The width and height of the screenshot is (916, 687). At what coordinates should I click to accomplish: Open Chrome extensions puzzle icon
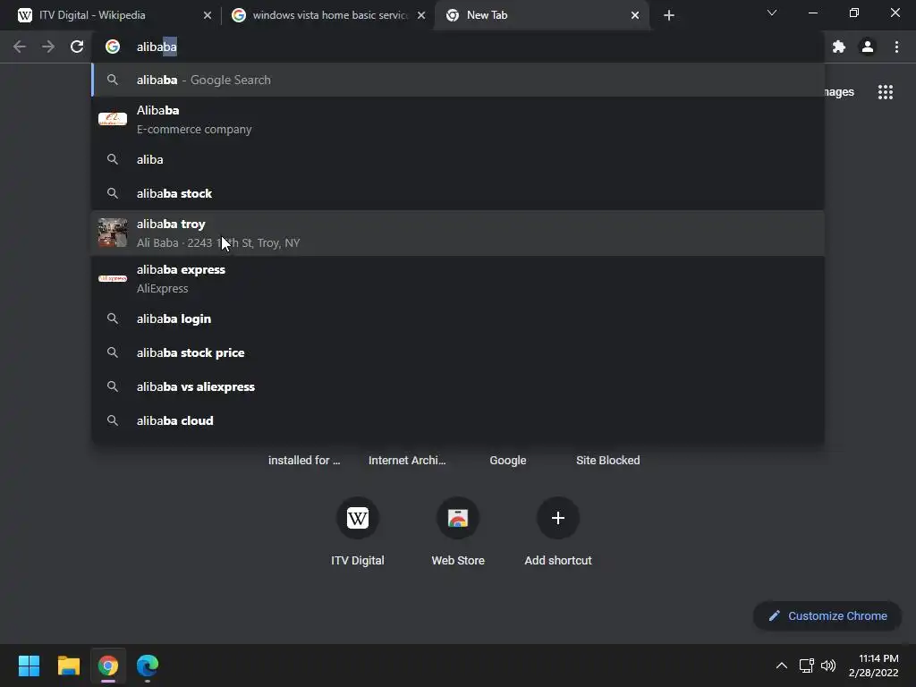click(839, 47)
